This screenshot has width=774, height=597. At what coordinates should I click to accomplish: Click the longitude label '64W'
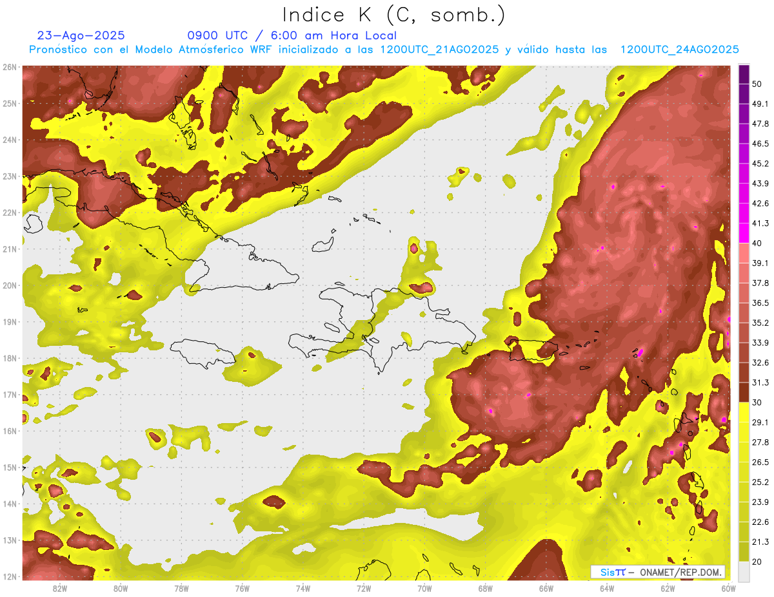pyautogui.click(x=607, y=589)
